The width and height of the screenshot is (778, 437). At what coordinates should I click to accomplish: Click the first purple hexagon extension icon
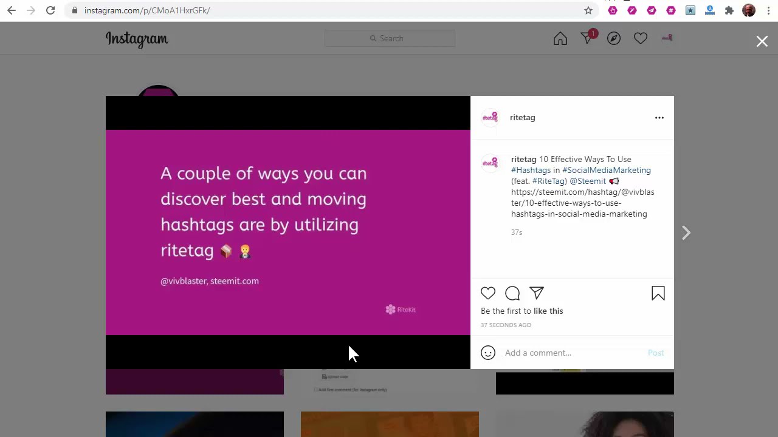coord(613,10)
